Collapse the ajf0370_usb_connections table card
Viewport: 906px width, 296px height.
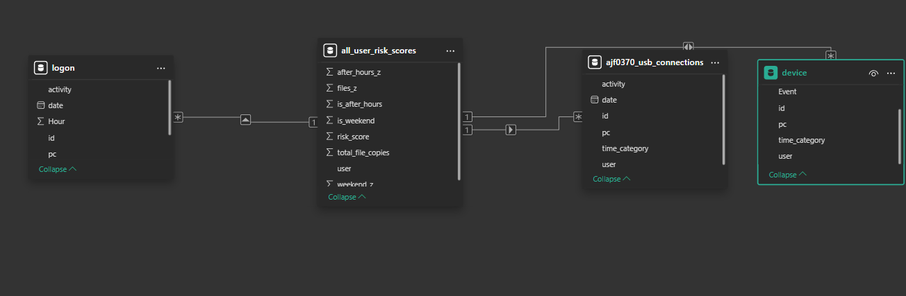pos(611,179)
